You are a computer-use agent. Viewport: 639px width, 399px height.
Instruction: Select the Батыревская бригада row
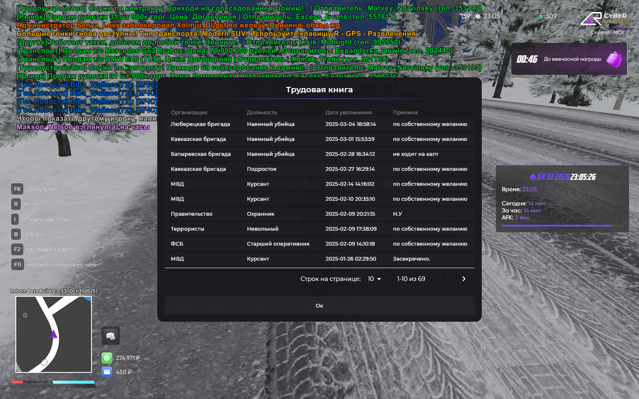pyautogui.click(x=319, y=154)
